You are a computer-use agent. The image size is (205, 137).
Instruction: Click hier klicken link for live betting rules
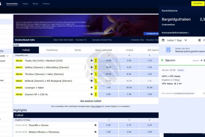click(96, 106)
